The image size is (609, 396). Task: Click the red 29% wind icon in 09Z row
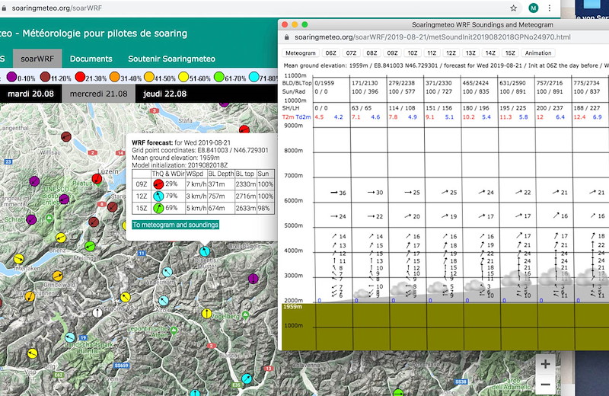158,184
